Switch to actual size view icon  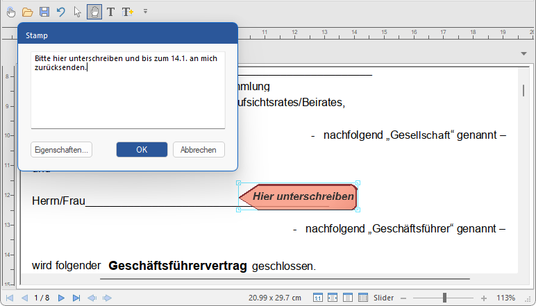[x=317, y=298]
